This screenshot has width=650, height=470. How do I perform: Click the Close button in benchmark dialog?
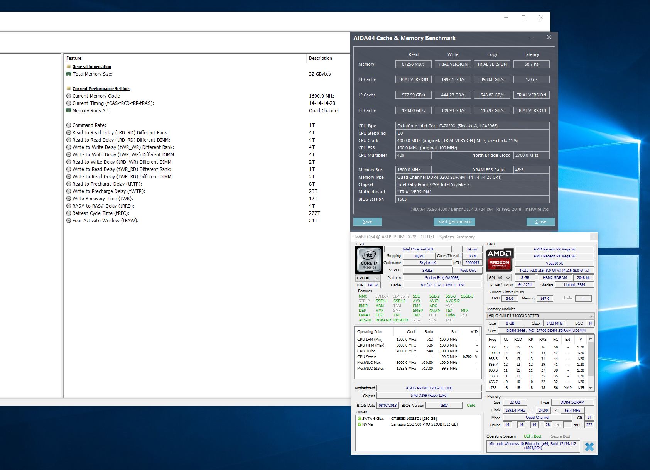pyautogui.click(x=540, y=221)
